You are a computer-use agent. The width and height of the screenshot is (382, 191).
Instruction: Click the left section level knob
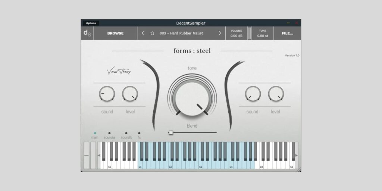[x=130, y=94]
